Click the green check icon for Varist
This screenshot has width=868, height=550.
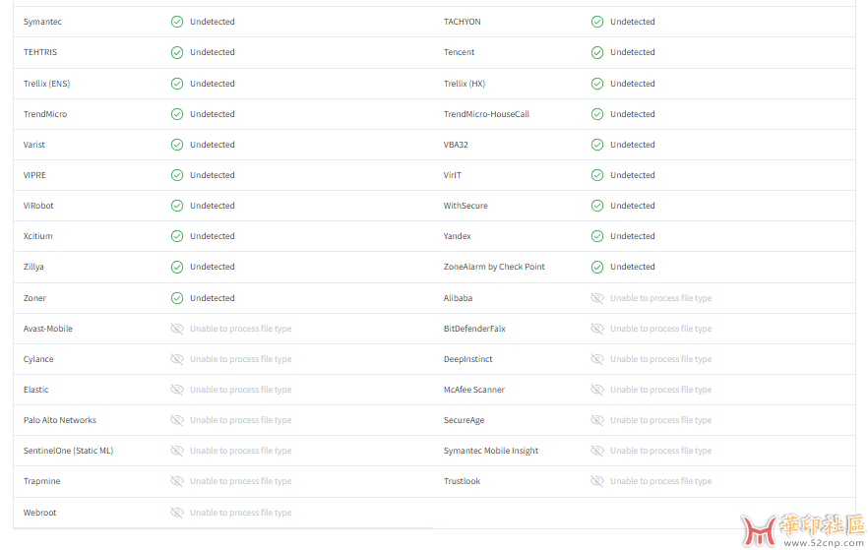point(176,145)
